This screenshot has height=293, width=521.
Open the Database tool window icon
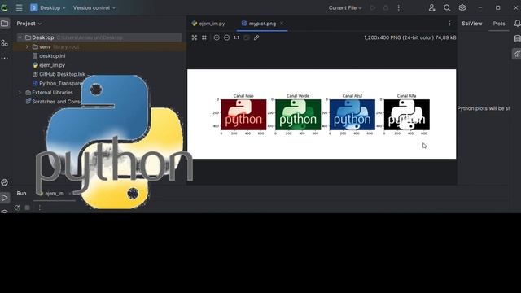517,38
